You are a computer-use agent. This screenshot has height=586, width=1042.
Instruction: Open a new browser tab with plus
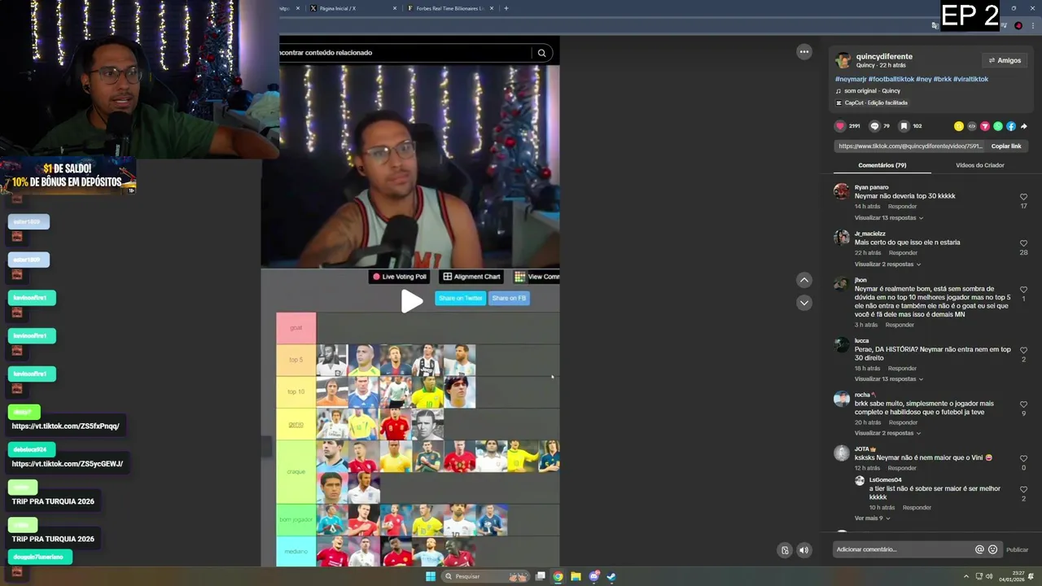(506, 8)
